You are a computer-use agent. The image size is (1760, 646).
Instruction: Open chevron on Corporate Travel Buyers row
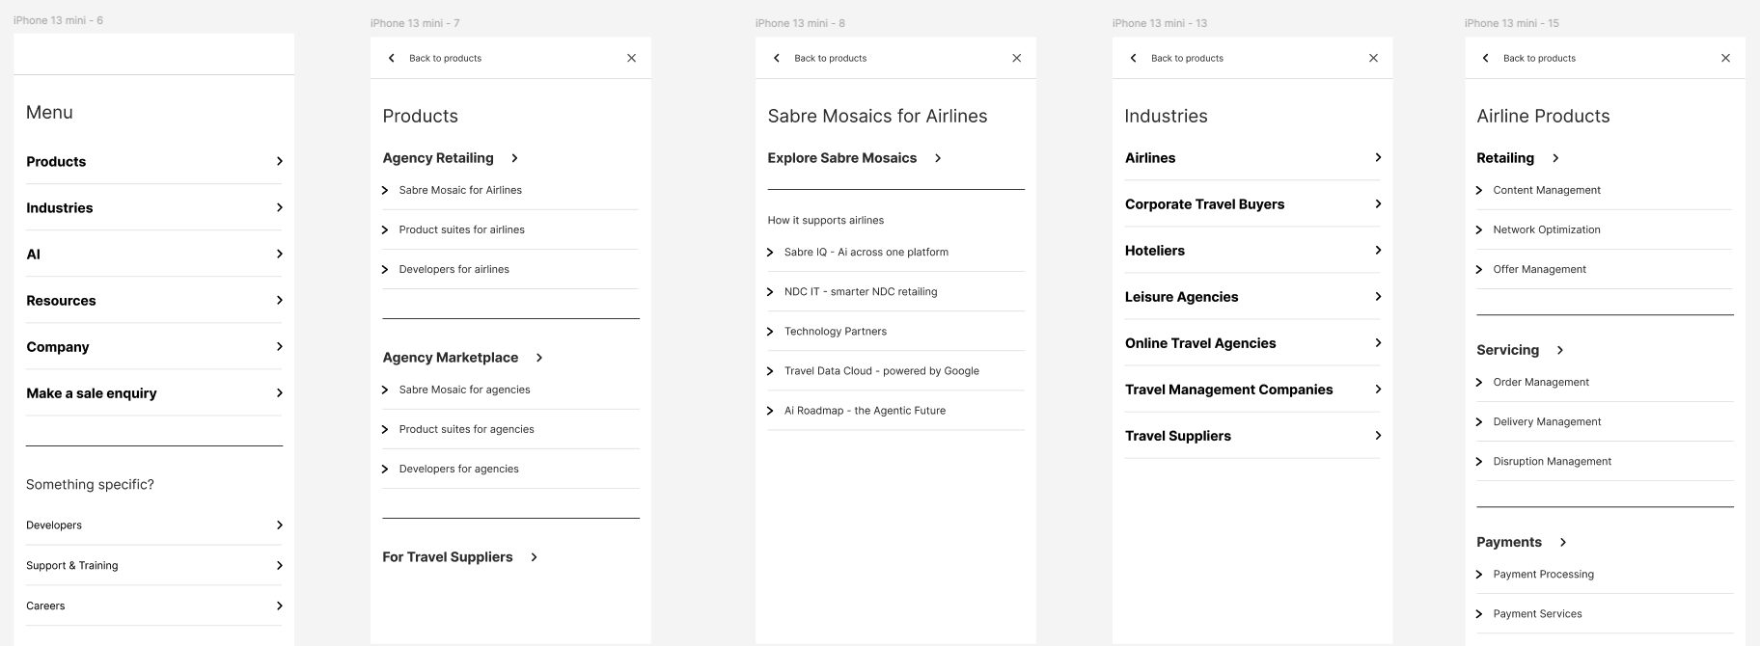pos(1377,203)
